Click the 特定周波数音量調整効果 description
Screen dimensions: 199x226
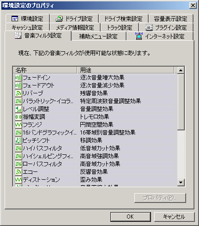click(110, 101)
